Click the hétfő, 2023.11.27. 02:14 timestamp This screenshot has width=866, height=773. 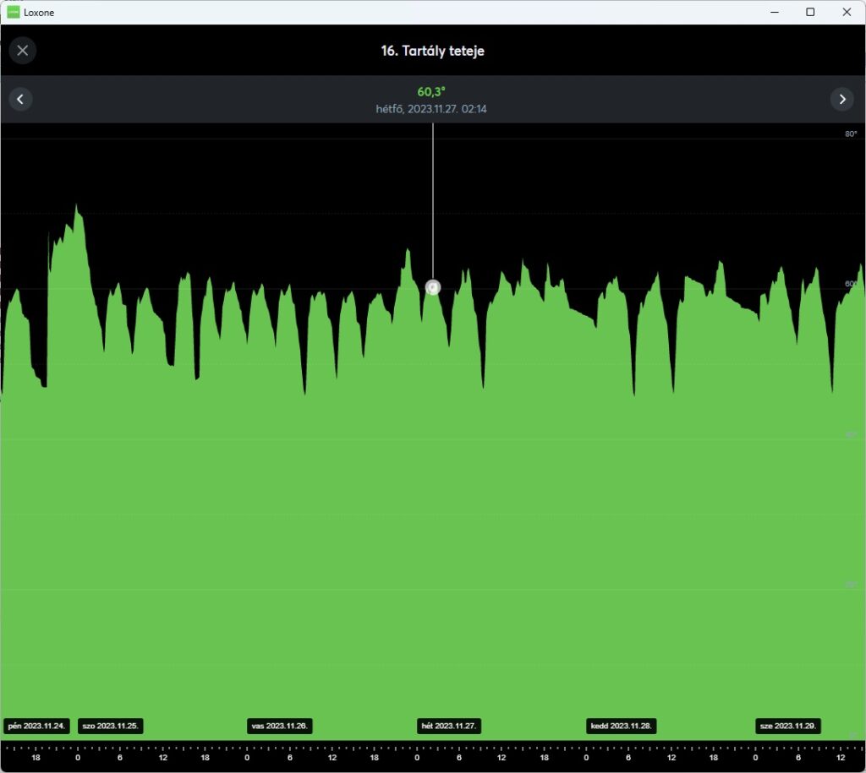[x=431, y=109]
